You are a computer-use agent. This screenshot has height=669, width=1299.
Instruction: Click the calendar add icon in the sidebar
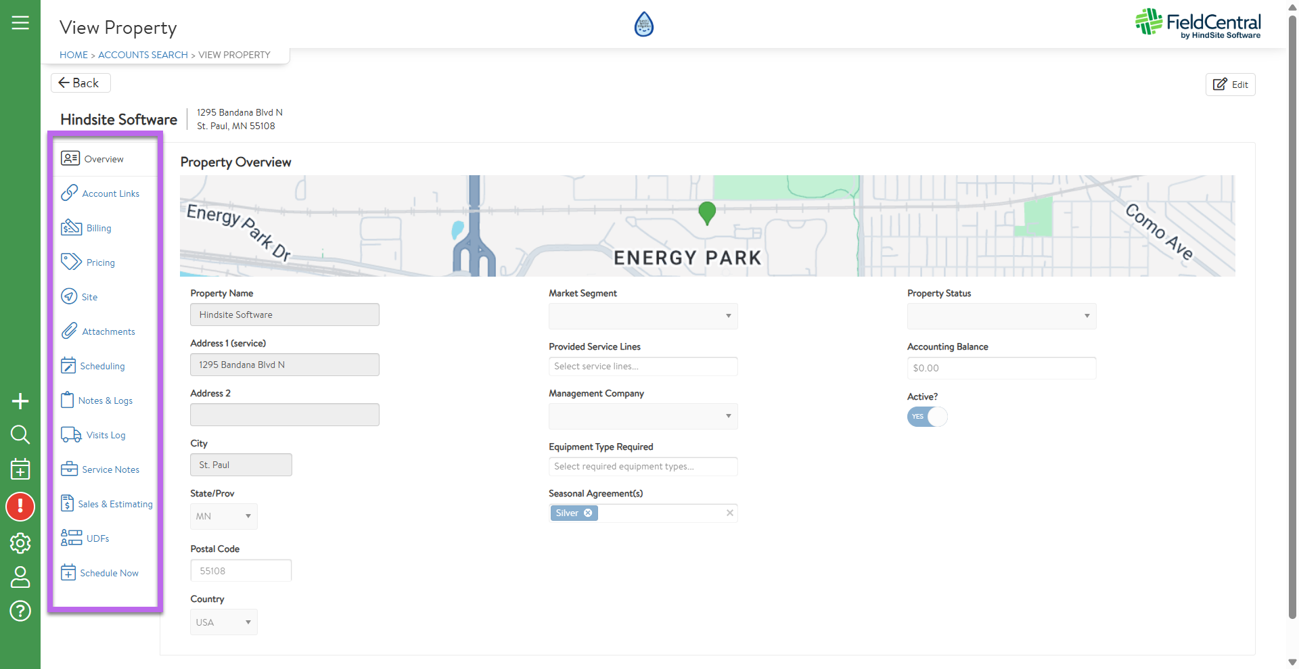(x=20, y=469)
